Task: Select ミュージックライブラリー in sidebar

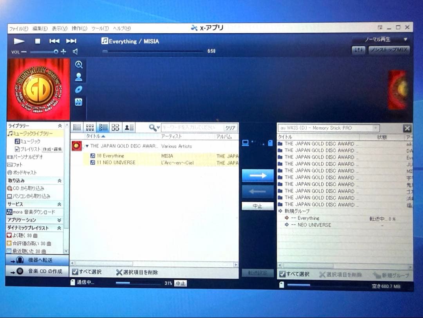Action: tap(35, 133)
